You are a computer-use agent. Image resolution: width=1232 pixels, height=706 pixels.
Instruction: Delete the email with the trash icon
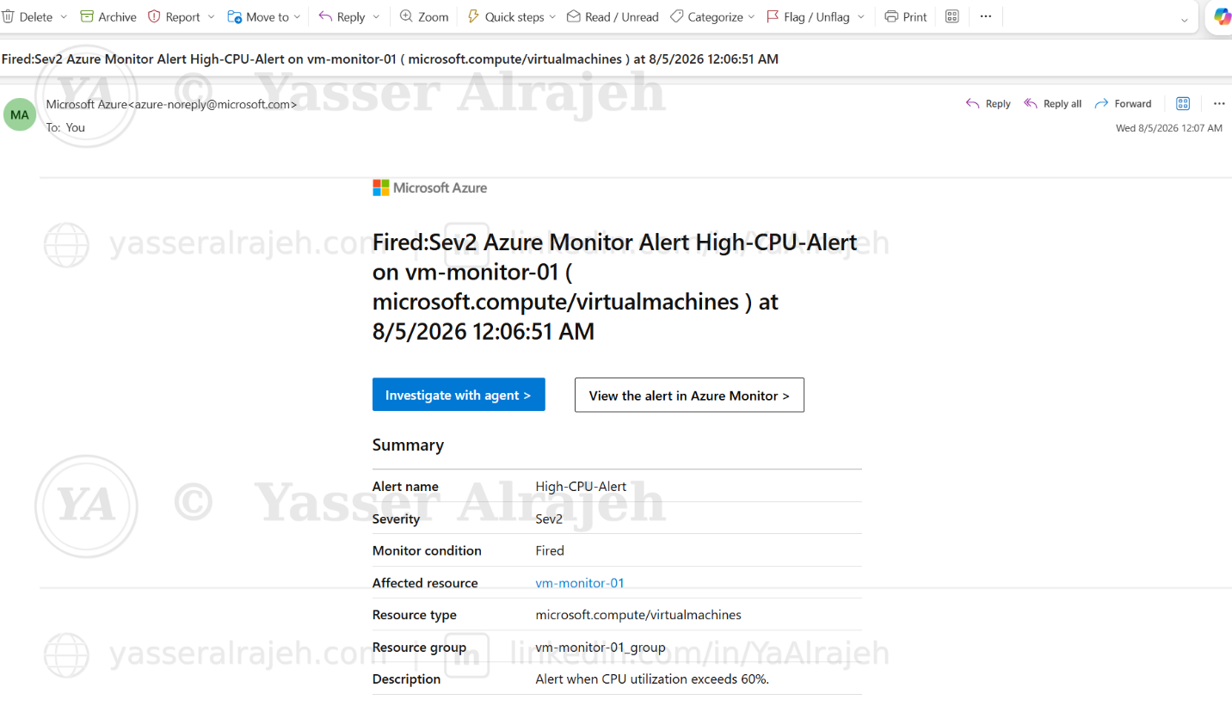pos(8,16)
